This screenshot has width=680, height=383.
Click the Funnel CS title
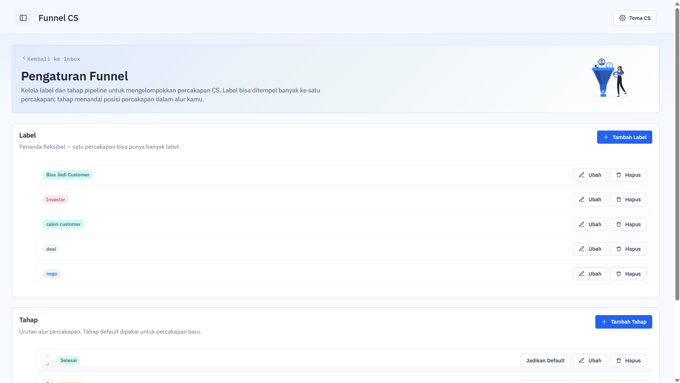pos(58,18)
